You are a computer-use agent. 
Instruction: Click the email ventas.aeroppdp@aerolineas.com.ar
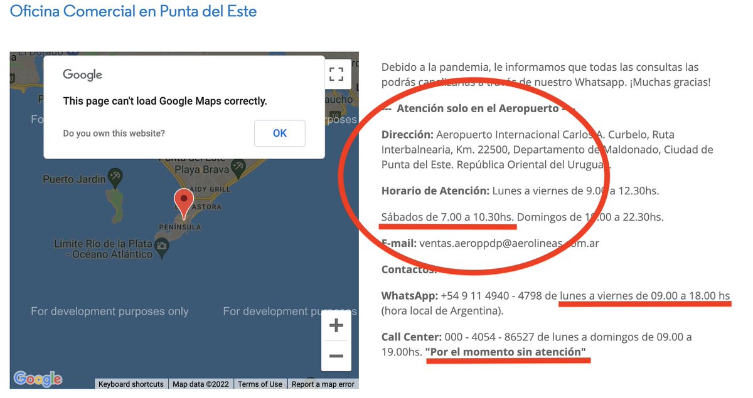pyautogui.click(x=510, y=243)
